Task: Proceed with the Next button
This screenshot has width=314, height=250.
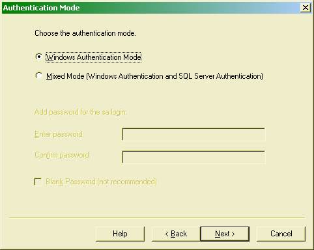Action: [x=225, y=234]
